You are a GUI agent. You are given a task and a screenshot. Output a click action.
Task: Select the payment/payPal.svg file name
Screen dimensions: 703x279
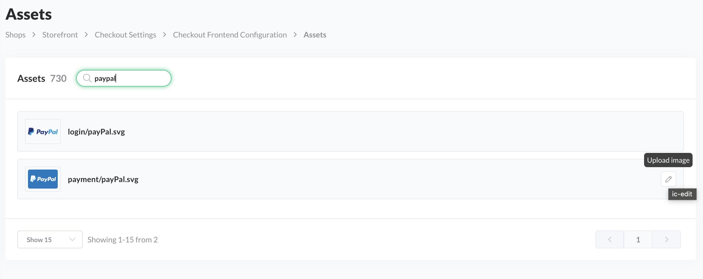(x=103, y=179)
